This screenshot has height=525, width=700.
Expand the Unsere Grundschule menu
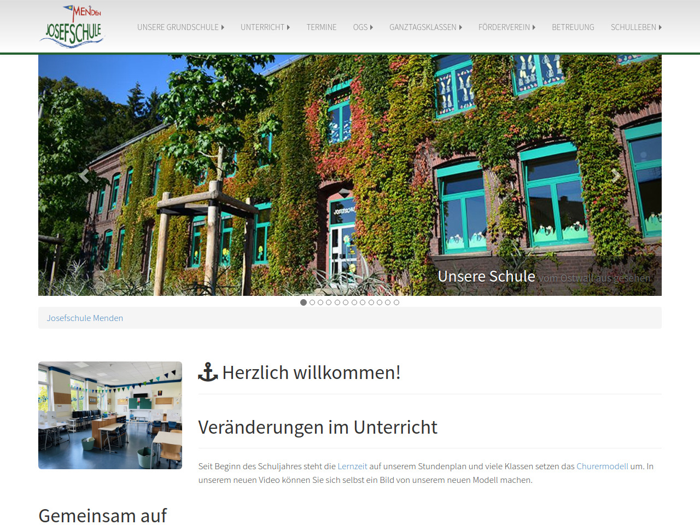180,27
